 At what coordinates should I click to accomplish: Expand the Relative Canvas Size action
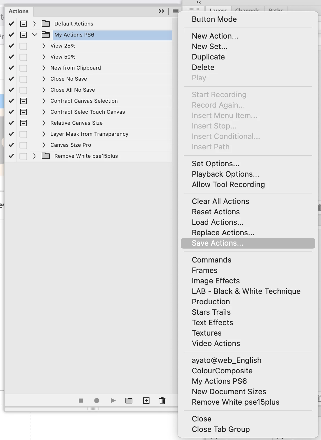click(44, 123)
